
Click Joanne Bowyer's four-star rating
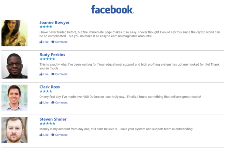coord(46,27)
